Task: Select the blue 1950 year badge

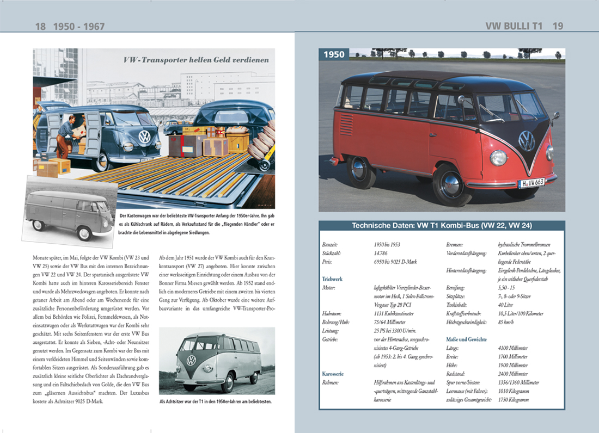Action: point(334,54)
